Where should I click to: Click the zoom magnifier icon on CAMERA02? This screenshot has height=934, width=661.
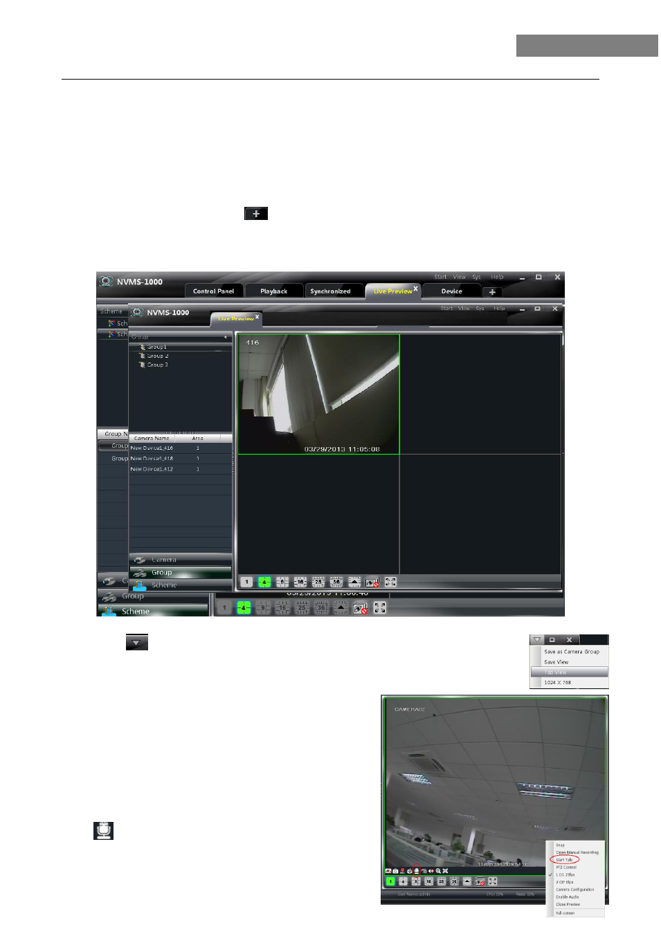(438, 871)
